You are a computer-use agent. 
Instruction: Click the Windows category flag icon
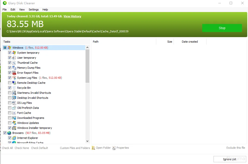coord(9,48)
